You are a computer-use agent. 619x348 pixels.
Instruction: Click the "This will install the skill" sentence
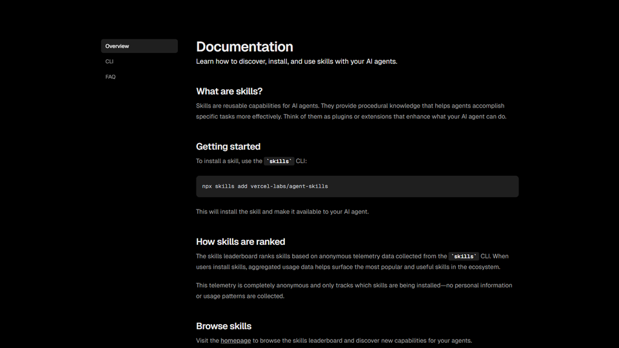[282, 211]
